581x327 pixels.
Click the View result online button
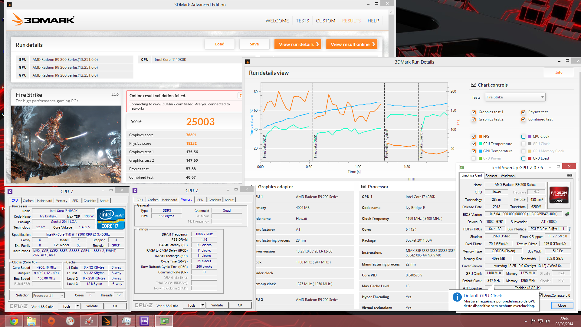pyautogui.click(x=352, y=44)
